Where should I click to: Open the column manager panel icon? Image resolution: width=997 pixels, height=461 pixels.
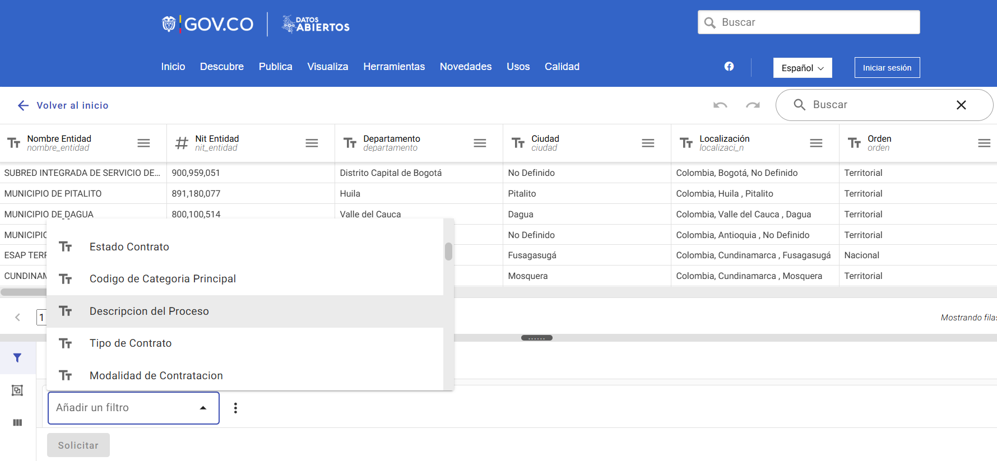pyautogui.click(x=17, y=422)
